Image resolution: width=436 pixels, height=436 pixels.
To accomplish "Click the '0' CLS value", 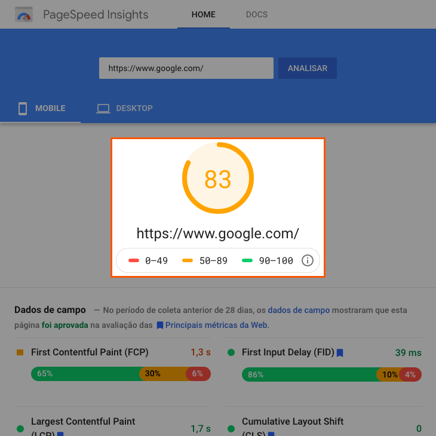I will (419, 428).
